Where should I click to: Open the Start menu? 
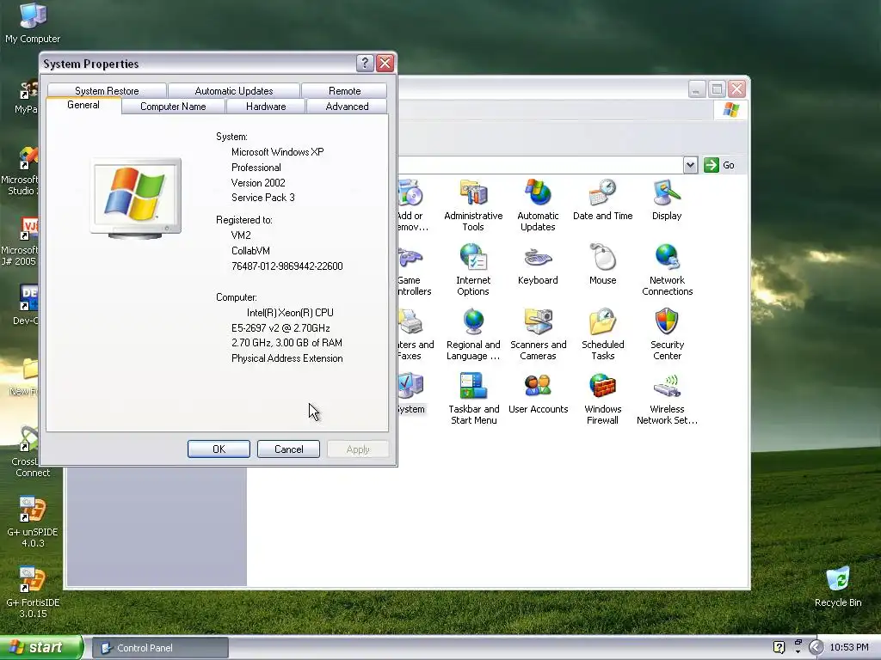click(41, 647)
